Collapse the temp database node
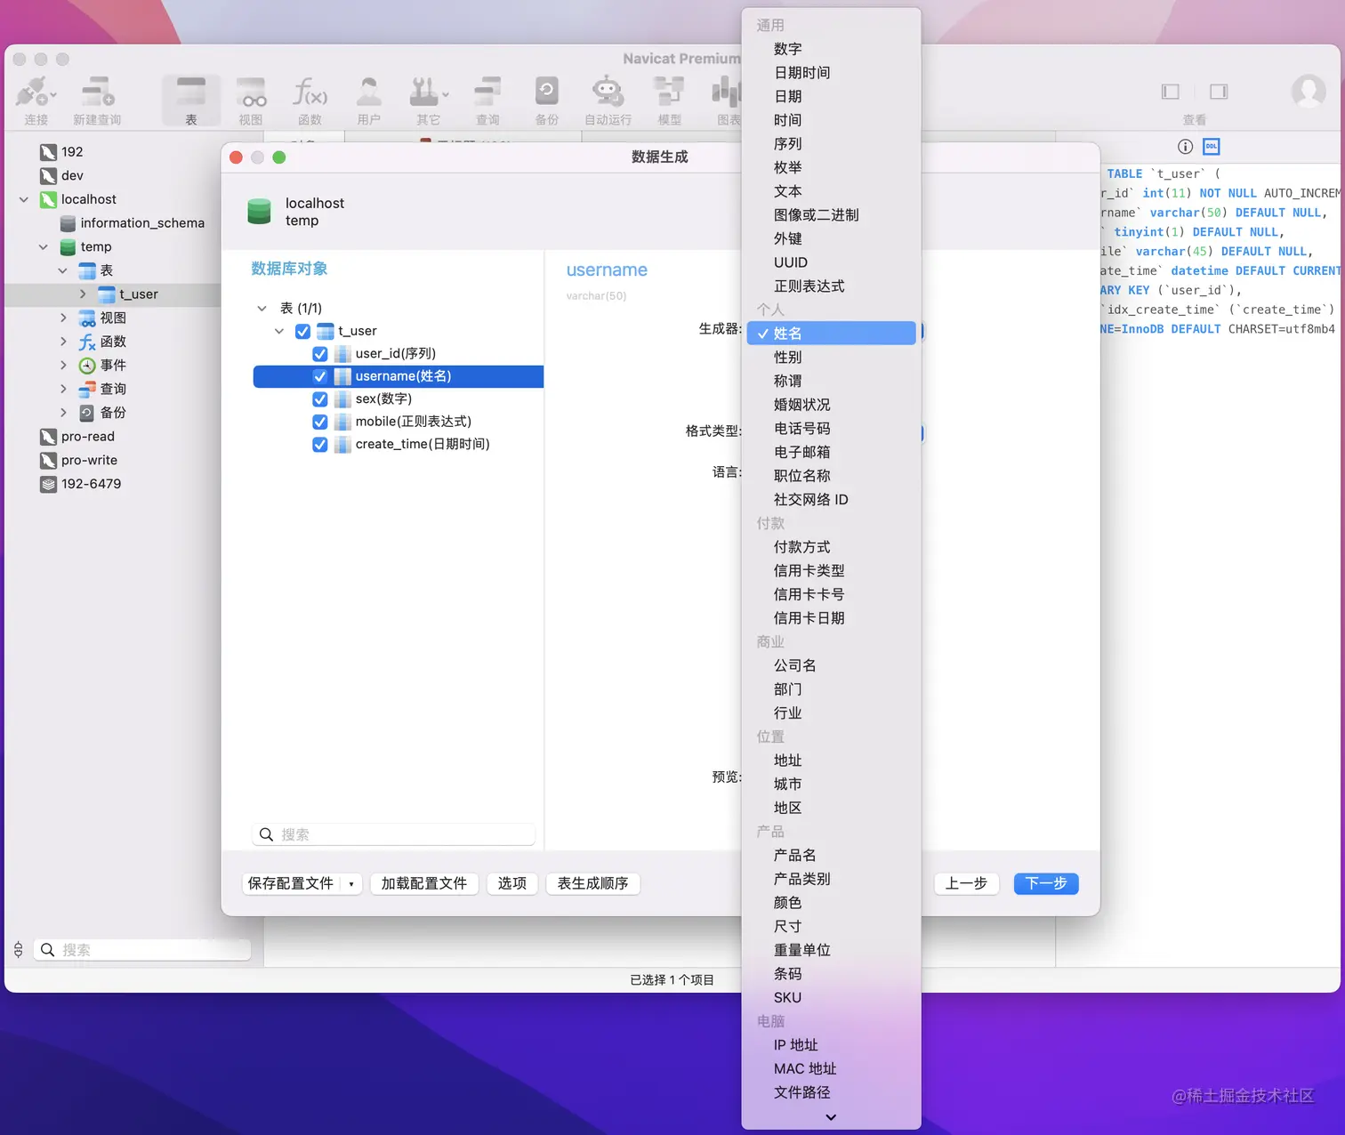The width and height of the screenshot is (1345, 1135). click(44, 247)
